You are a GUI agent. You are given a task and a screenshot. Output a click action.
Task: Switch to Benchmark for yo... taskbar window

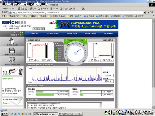[x=46, y=114]
